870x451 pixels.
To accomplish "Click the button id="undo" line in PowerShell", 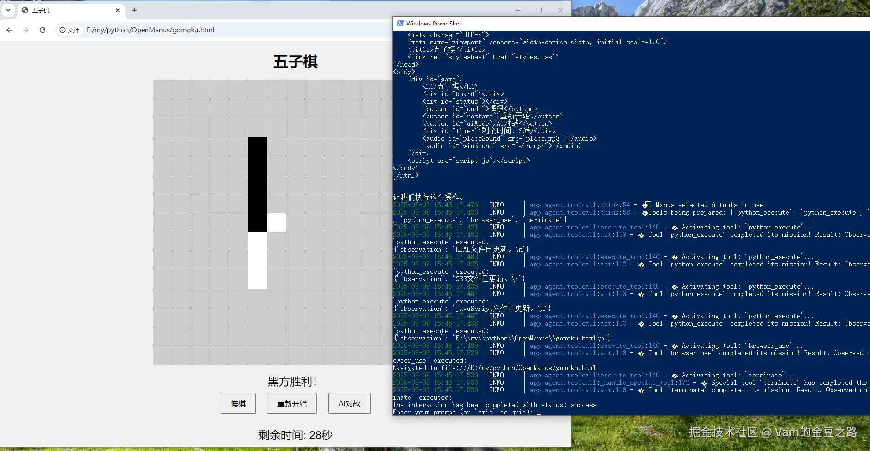I will 480,109.
